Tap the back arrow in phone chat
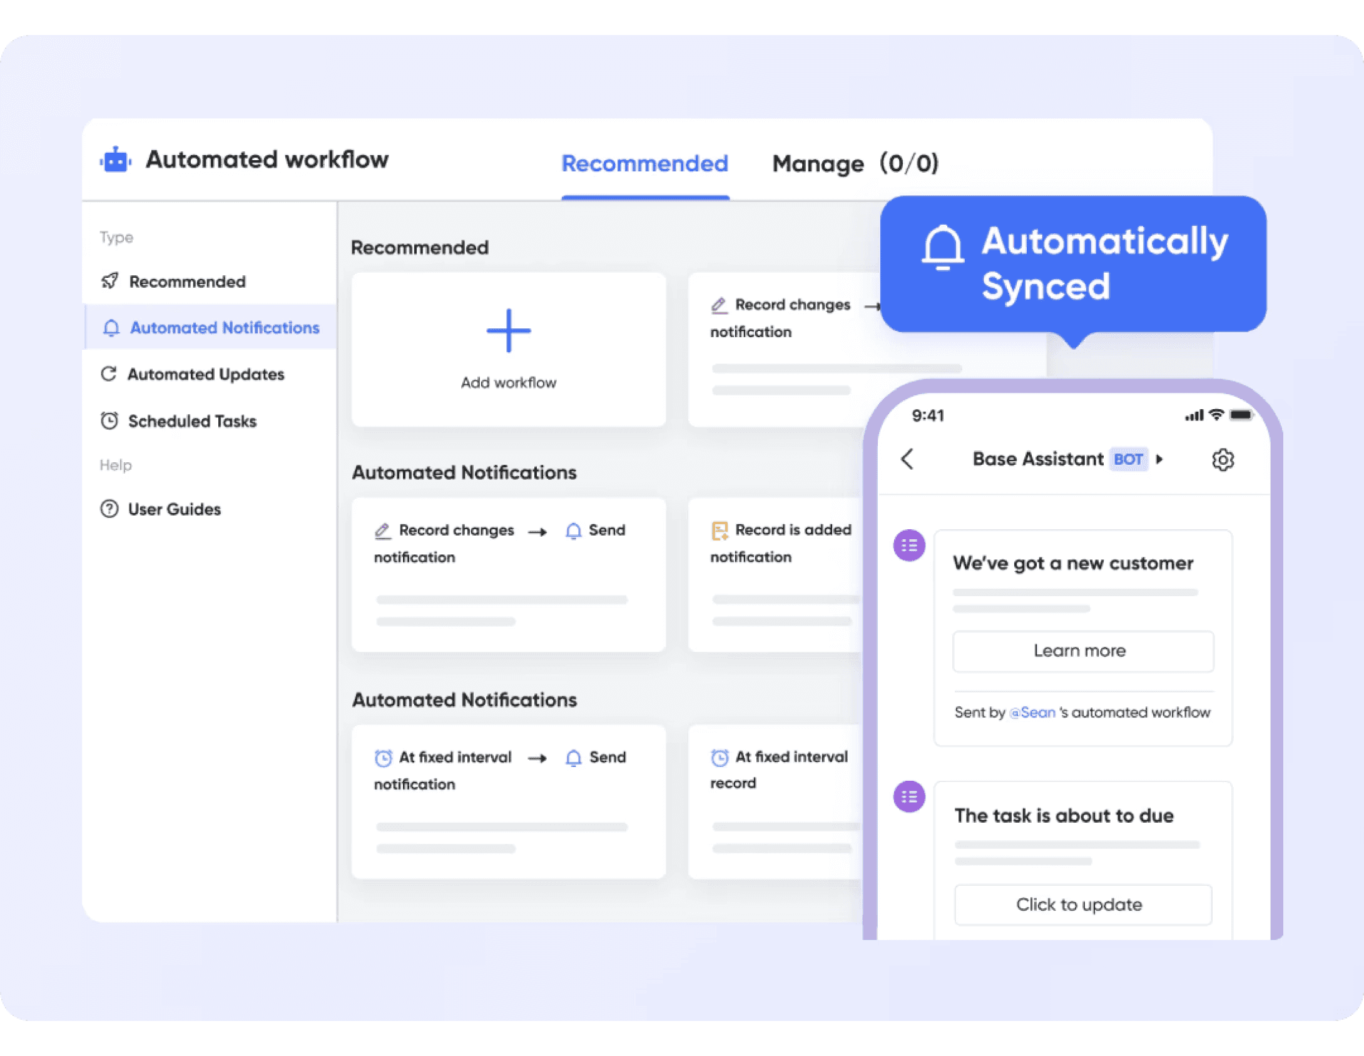 tap(907, 459)
